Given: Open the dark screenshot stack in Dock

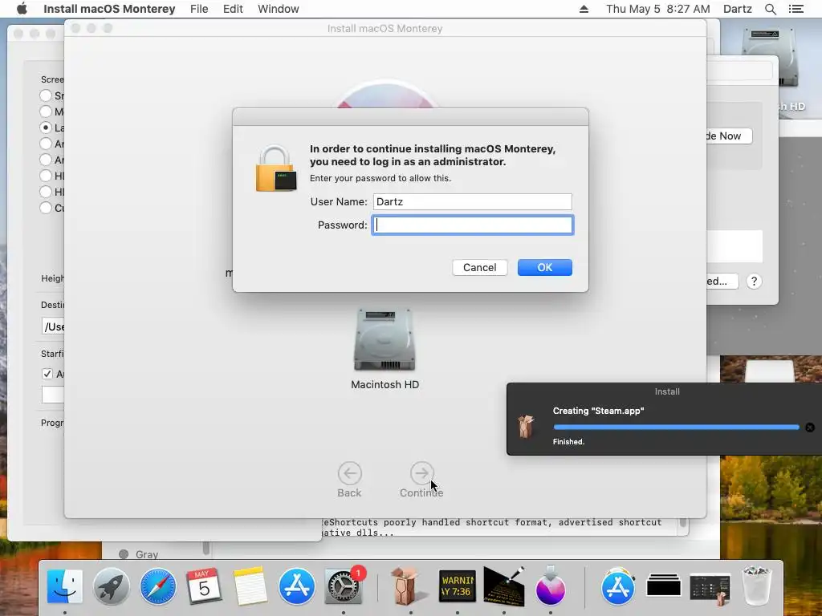Looking at the screenshot, I should (710, 588).
